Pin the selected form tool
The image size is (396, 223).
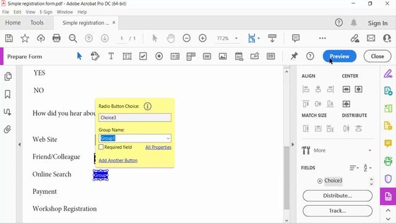click(294, 56)
